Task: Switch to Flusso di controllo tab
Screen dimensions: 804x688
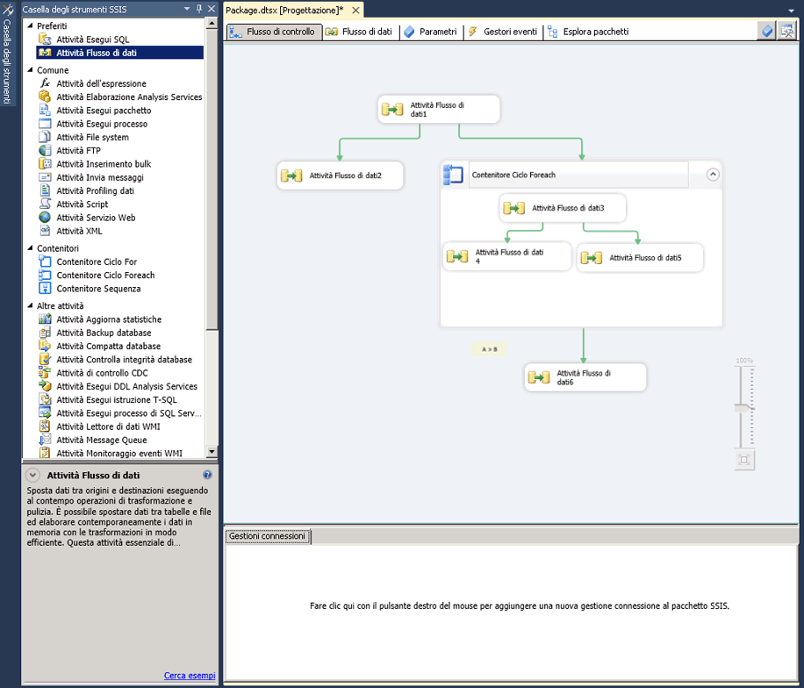Action: [x=275, y=32]
